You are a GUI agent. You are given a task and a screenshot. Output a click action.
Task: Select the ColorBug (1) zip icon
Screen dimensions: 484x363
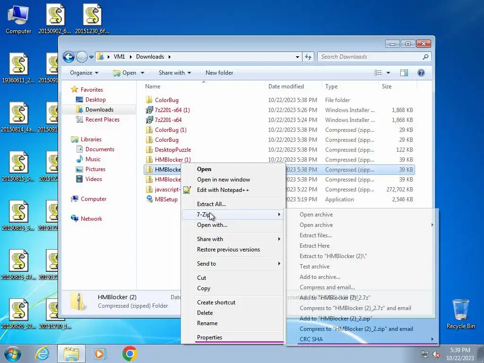[149, 130]
